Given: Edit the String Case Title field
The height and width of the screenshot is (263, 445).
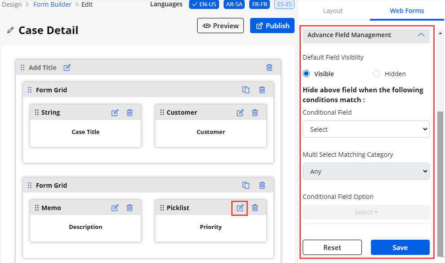Looking at the screenshot, I should click(115, 112).
